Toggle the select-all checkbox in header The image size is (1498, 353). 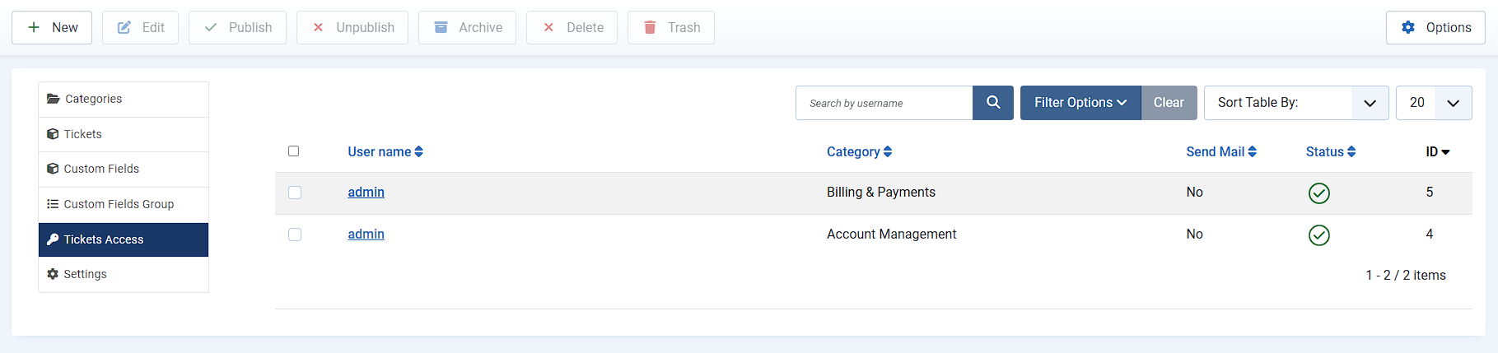coord(294,151)
